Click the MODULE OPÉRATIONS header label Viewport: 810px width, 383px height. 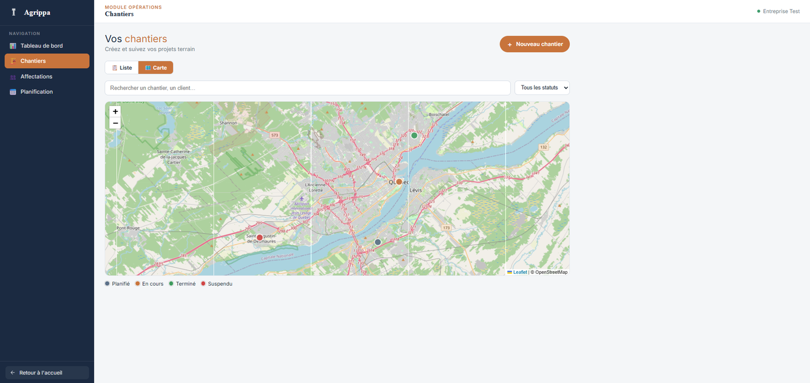click(133, 7)
